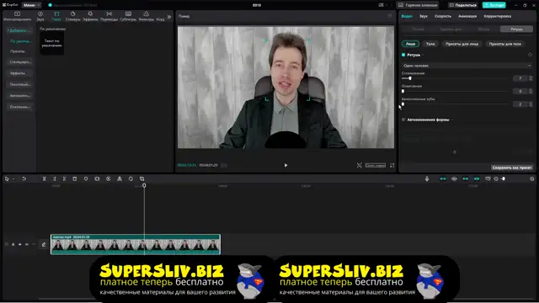Click the Экспорт button
Image resolution: width=539 pixels, height=303 pixels.
[x=494, y=5]
